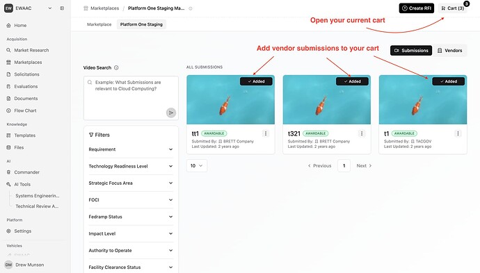Viewport: 480px width, 273px height.
Task: Click the send search arrow icon
Action: click(171, 113)
